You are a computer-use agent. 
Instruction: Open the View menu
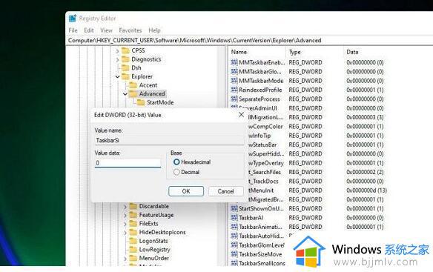tap(106, 30)
